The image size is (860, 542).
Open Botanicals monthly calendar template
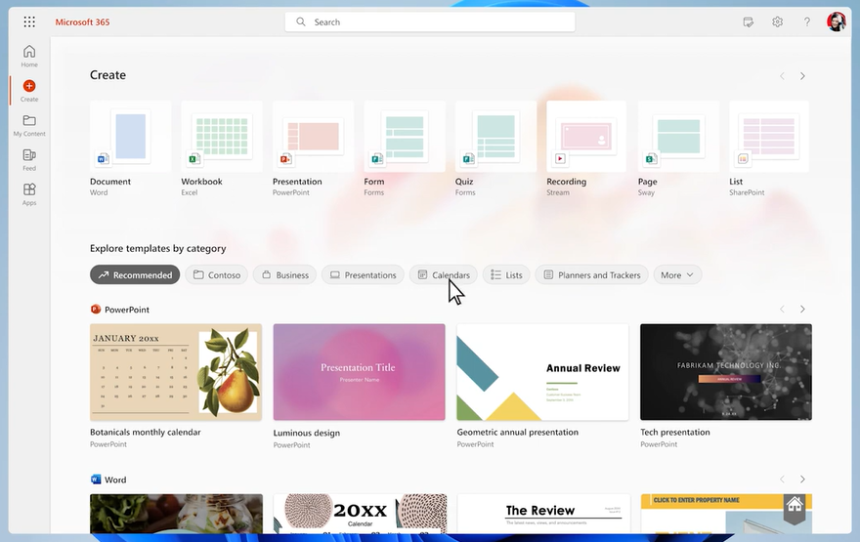point(176,372)
